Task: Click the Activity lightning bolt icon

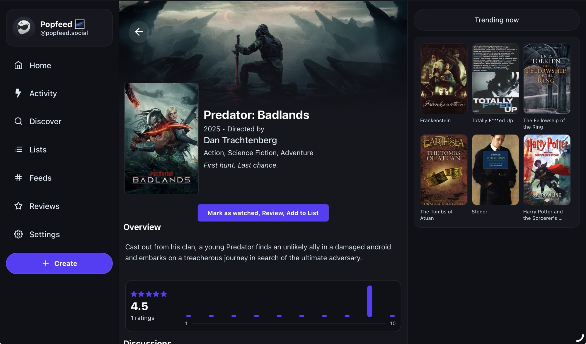Action: 18,93
